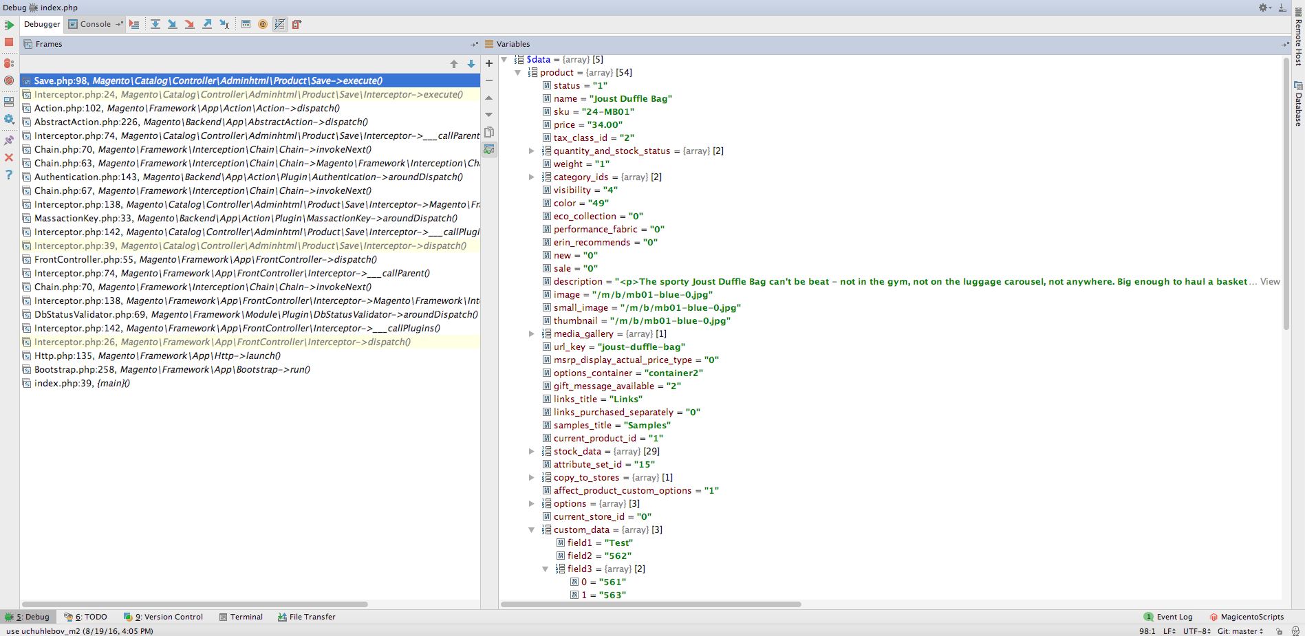
Task: Switch to the Console tab
Action: click(x=95, y=24)
